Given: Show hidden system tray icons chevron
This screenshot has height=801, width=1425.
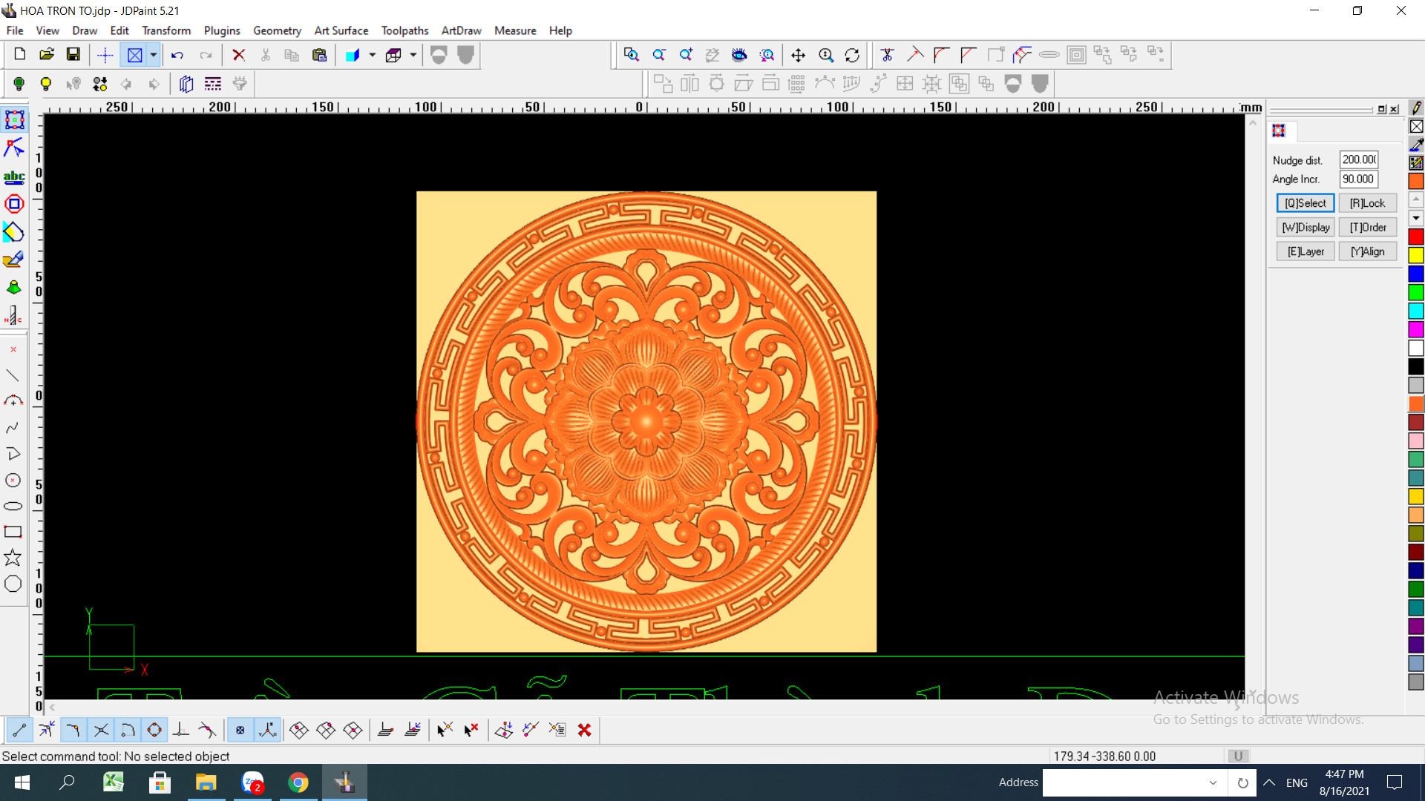Looking at the screenshot, I should (1269, 782).
